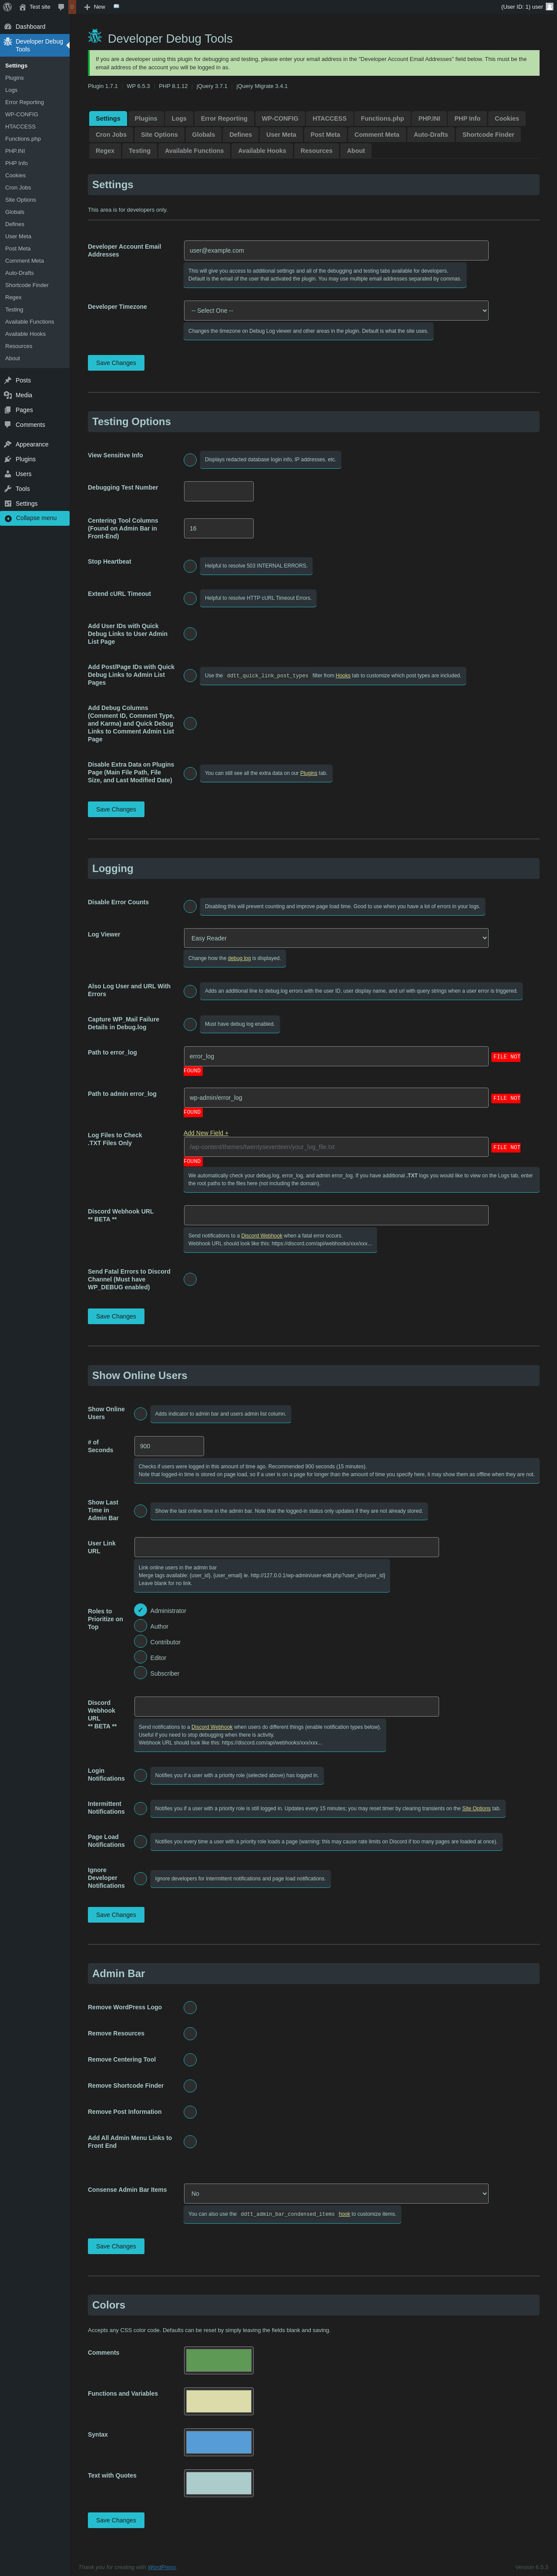Select the Available Hooks tab
557x2576 pixels.
coord(262,151)
